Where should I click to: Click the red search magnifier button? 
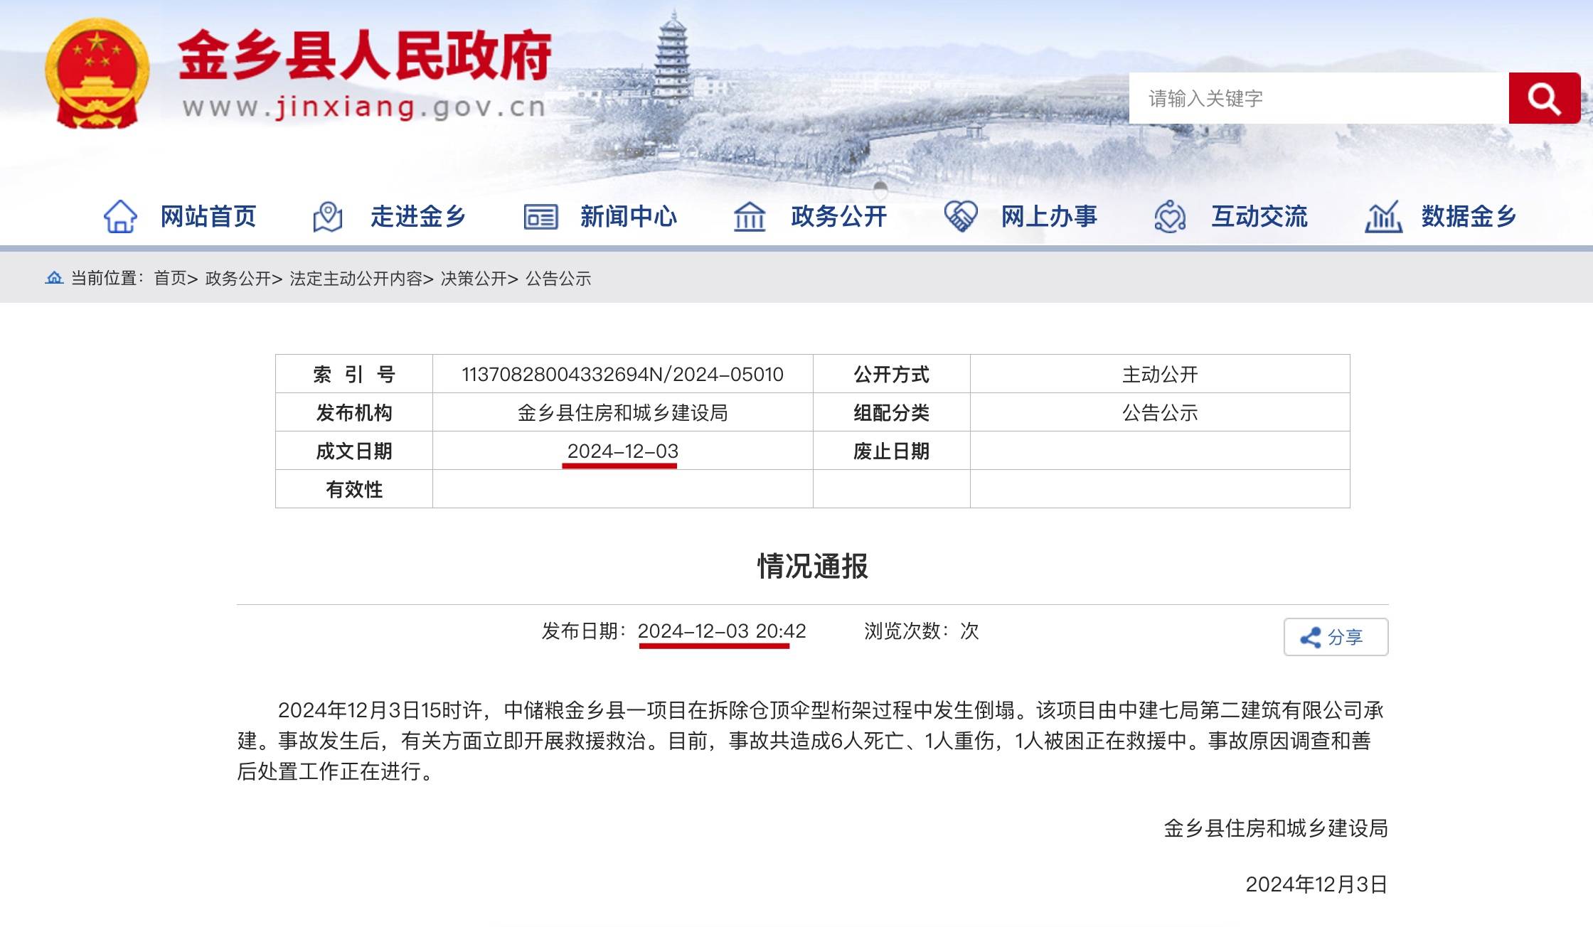[1543, 98]
